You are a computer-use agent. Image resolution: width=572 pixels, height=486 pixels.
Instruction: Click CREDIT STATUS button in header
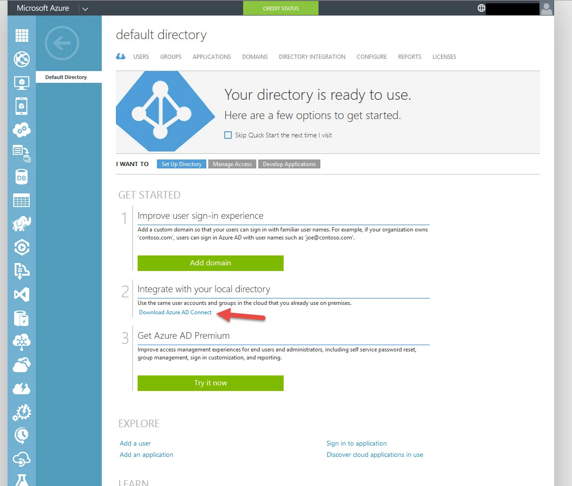click(x=281, y=8)
